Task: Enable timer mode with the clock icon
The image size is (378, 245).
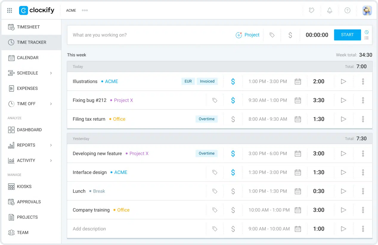Action: coord(367,31)
